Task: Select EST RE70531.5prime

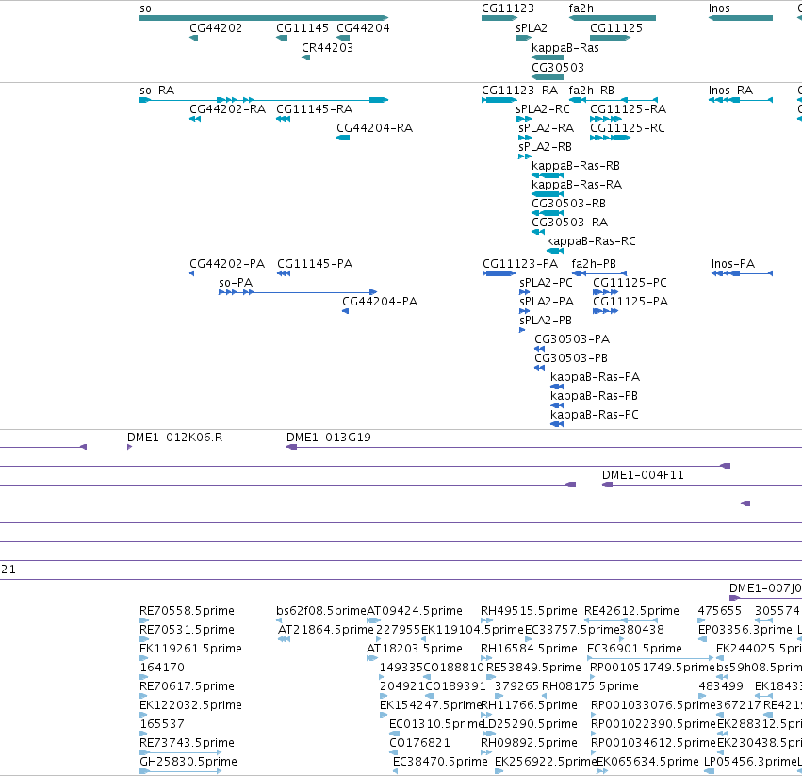Action: click(x=188, y=630)
